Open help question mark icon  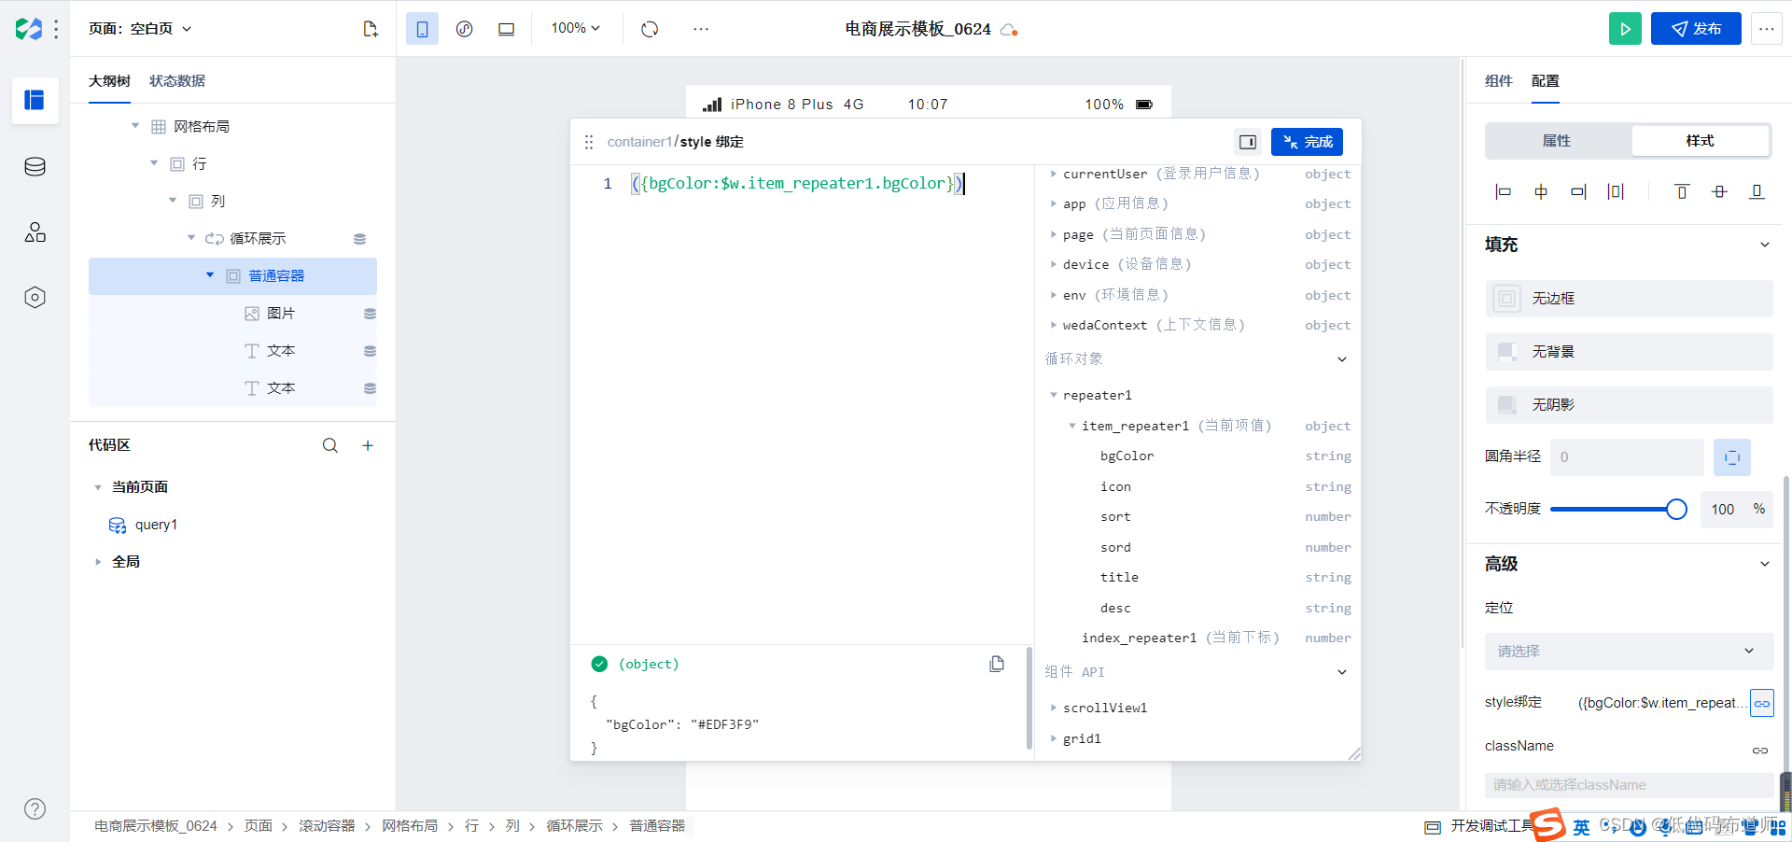35,809
